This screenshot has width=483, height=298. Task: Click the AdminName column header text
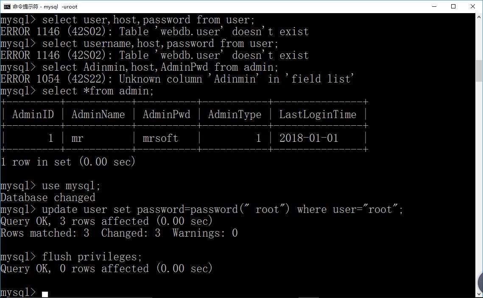(98, 114)
